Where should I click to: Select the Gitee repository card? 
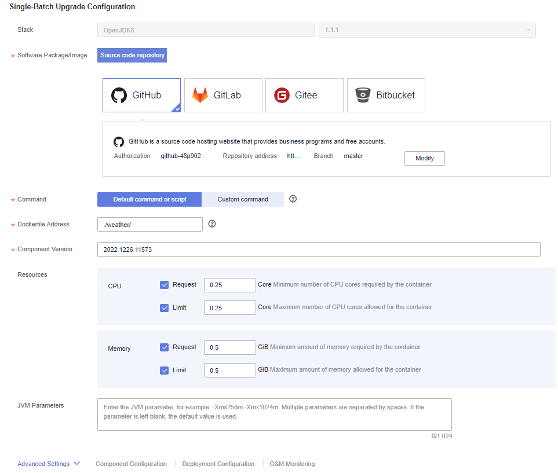pyautogui.click(x=304, y=96)
